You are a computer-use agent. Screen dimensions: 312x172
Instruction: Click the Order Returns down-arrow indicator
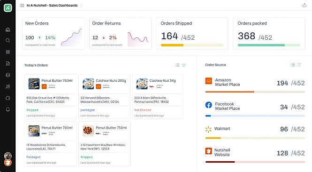(104, 37)
